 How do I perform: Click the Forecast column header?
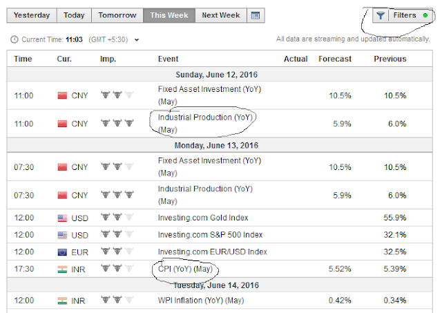click(335, 59)
